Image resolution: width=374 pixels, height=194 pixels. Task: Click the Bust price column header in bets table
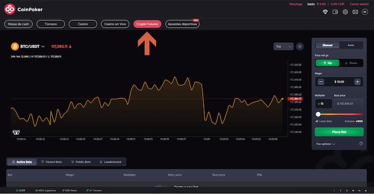pyautogui.click(x=218, y=175)
